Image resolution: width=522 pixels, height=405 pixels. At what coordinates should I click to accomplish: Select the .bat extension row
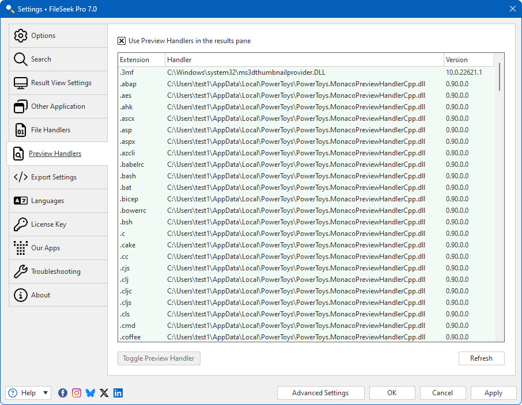(x=307, y=188)
